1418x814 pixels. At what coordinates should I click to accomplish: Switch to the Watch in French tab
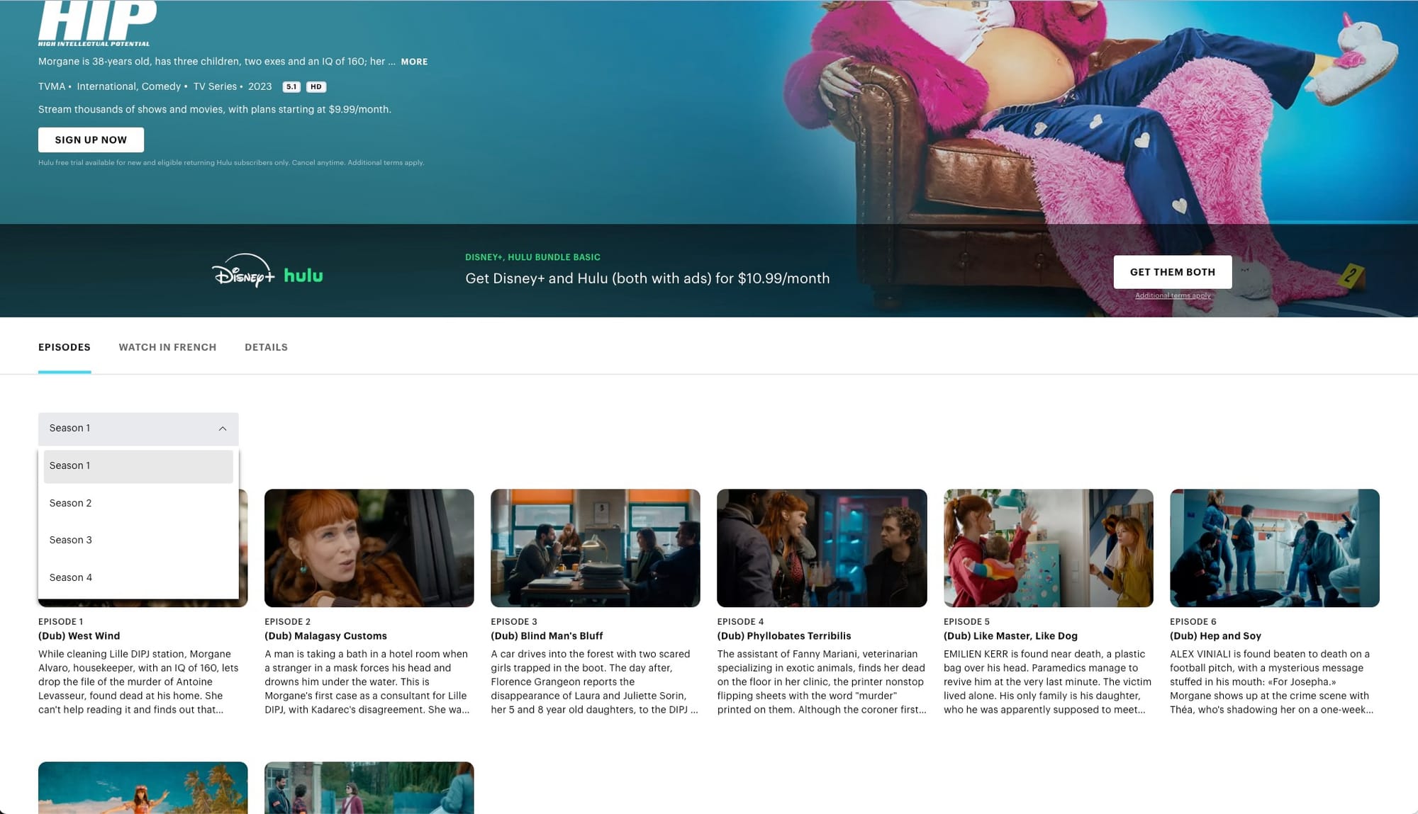pyautogui.click(x=167, y=347)
